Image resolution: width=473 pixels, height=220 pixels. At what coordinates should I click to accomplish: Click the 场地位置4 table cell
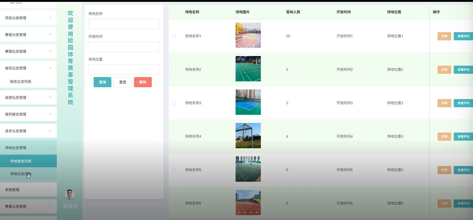pyautogui.click(x=395, y=137)
